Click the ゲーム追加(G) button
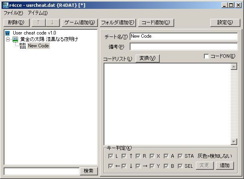 [x=80, y=22]
